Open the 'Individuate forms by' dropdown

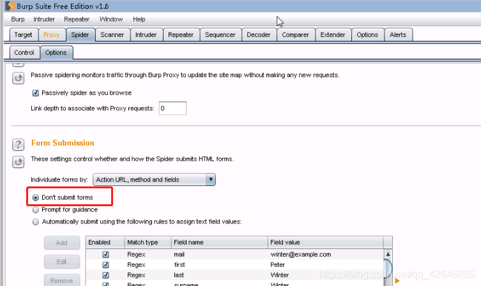point(154,180)
